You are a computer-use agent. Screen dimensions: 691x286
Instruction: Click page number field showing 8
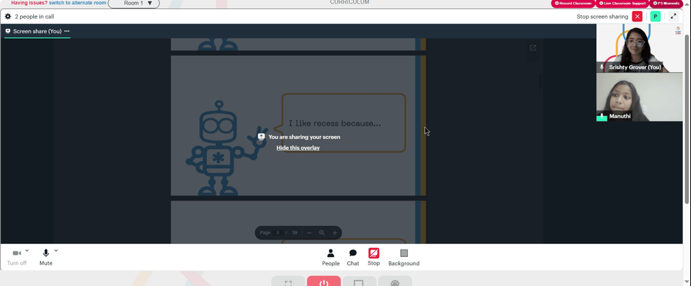(x=278, y=233)
